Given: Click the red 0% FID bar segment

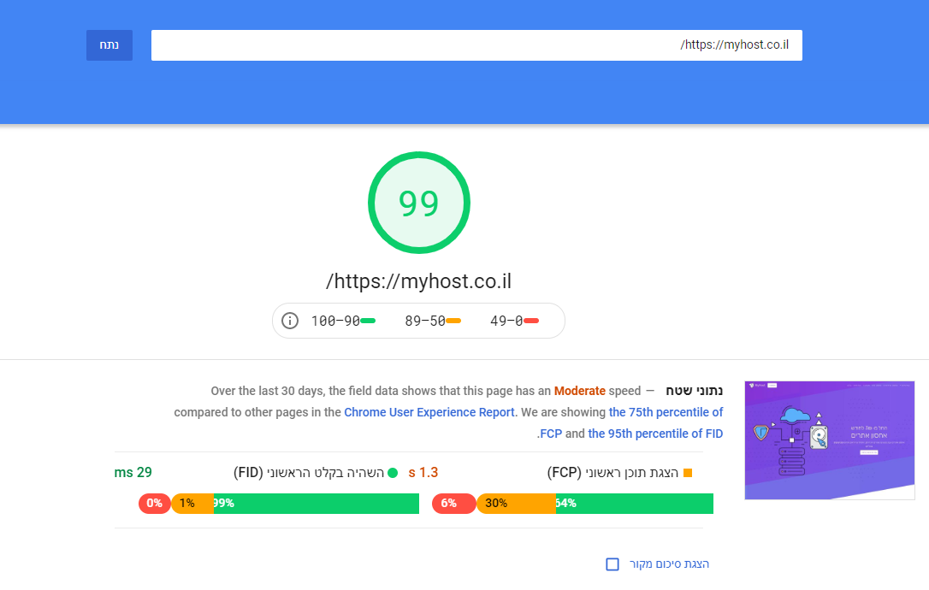Looking at the screenshot, I should click(155, 504).
